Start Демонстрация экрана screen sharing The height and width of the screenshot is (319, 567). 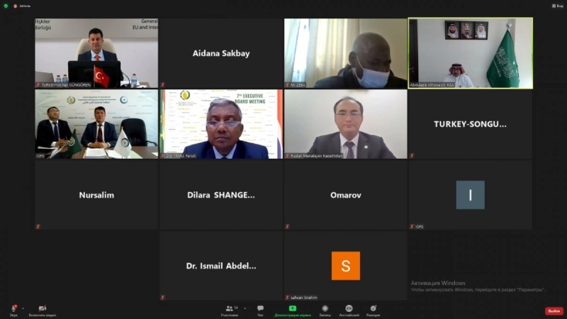point(293,310)
